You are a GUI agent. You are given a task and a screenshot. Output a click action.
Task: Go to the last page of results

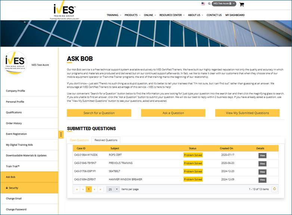(x=100, y=189)
